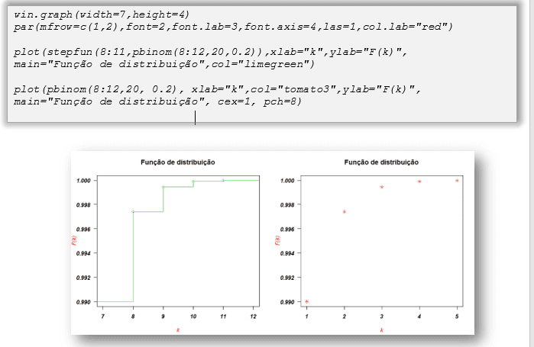The image size is (534, 347).
Task: Click the red star point at k=3
Action: pyautogui.click(x=382, y=187)
